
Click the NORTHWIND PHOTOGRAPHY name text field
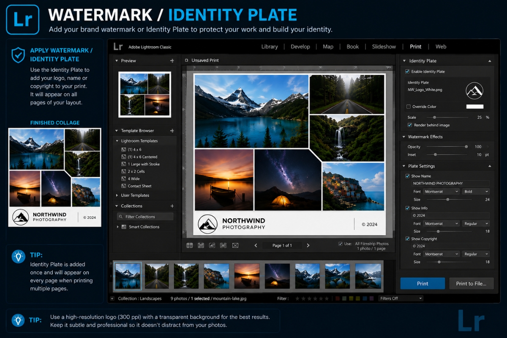(x=451, y=183)
